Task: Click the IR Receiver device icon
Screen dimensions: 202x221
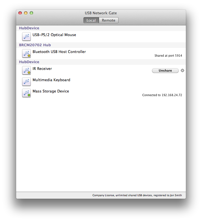Action: tap(26, 70)
